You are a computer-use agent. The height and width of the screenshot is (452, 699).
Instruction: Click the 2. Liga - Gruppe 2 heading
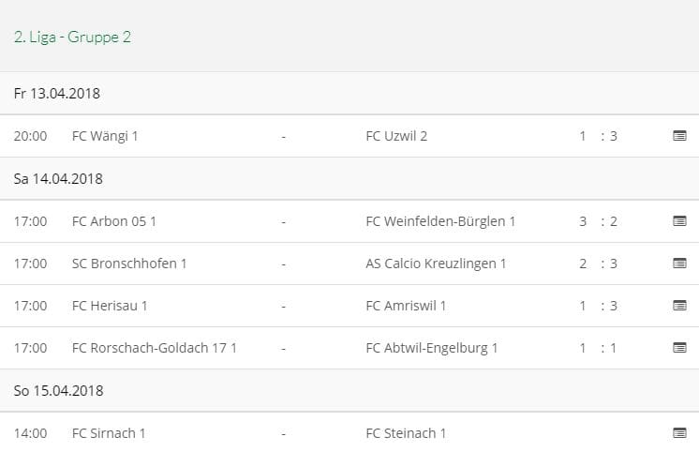[x=72, y=38]
